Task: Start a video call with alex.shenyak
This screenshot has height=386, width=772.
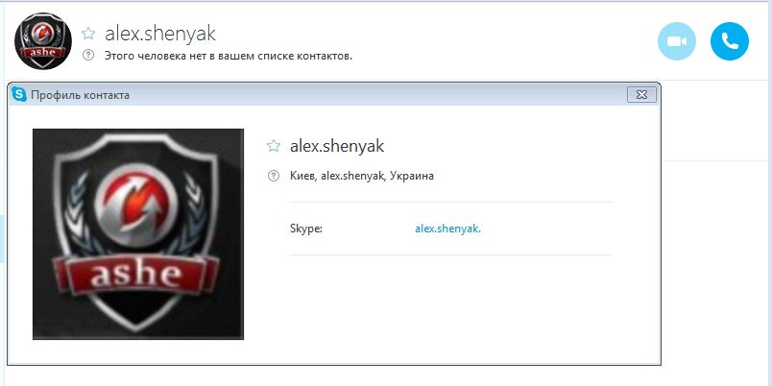Action: [x=677, y=41]
